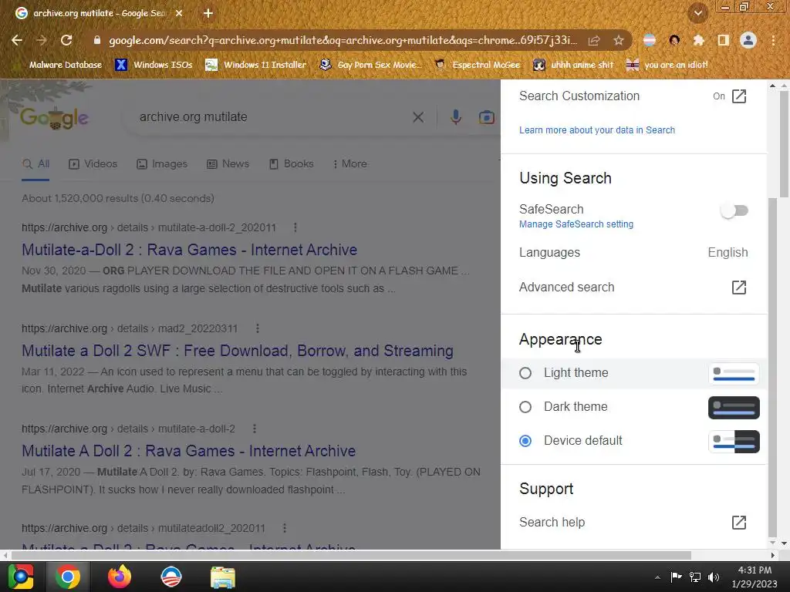Screen dimensions: 790x592
Task: Click the Google doodle logo
Action: click(x=55, y=118)
